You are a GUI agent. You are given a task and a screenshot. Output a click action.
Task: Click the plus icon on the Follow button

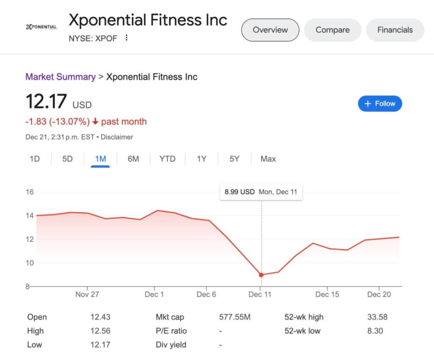pyautogui.click(x=368, y=103)
